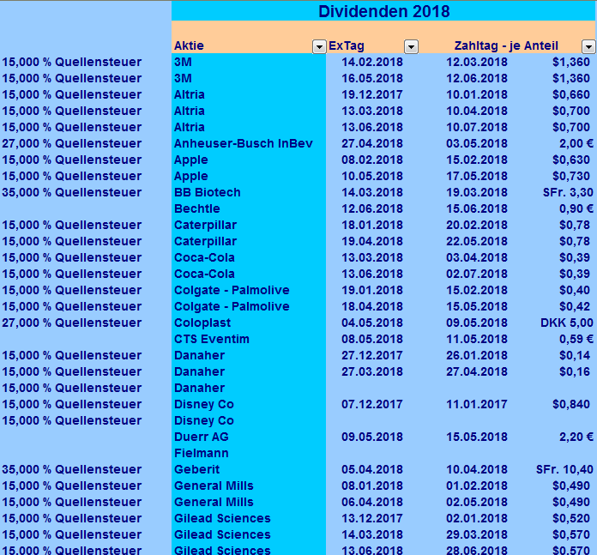
Task: Select Quellensteuer cell in Coloplast row
Action: point(71,323)
